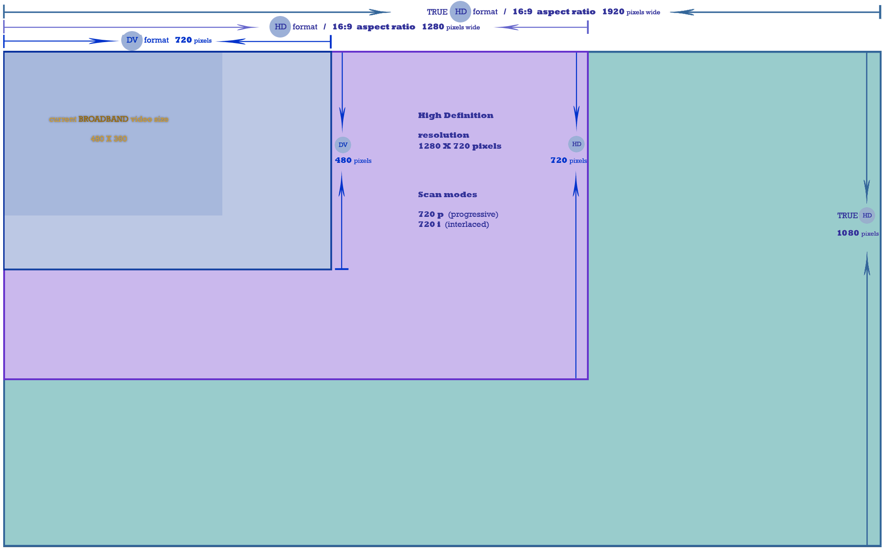Click the '720 i (interlaced)' line
This screenshot has height=549, width=882.
coord(453,224)
